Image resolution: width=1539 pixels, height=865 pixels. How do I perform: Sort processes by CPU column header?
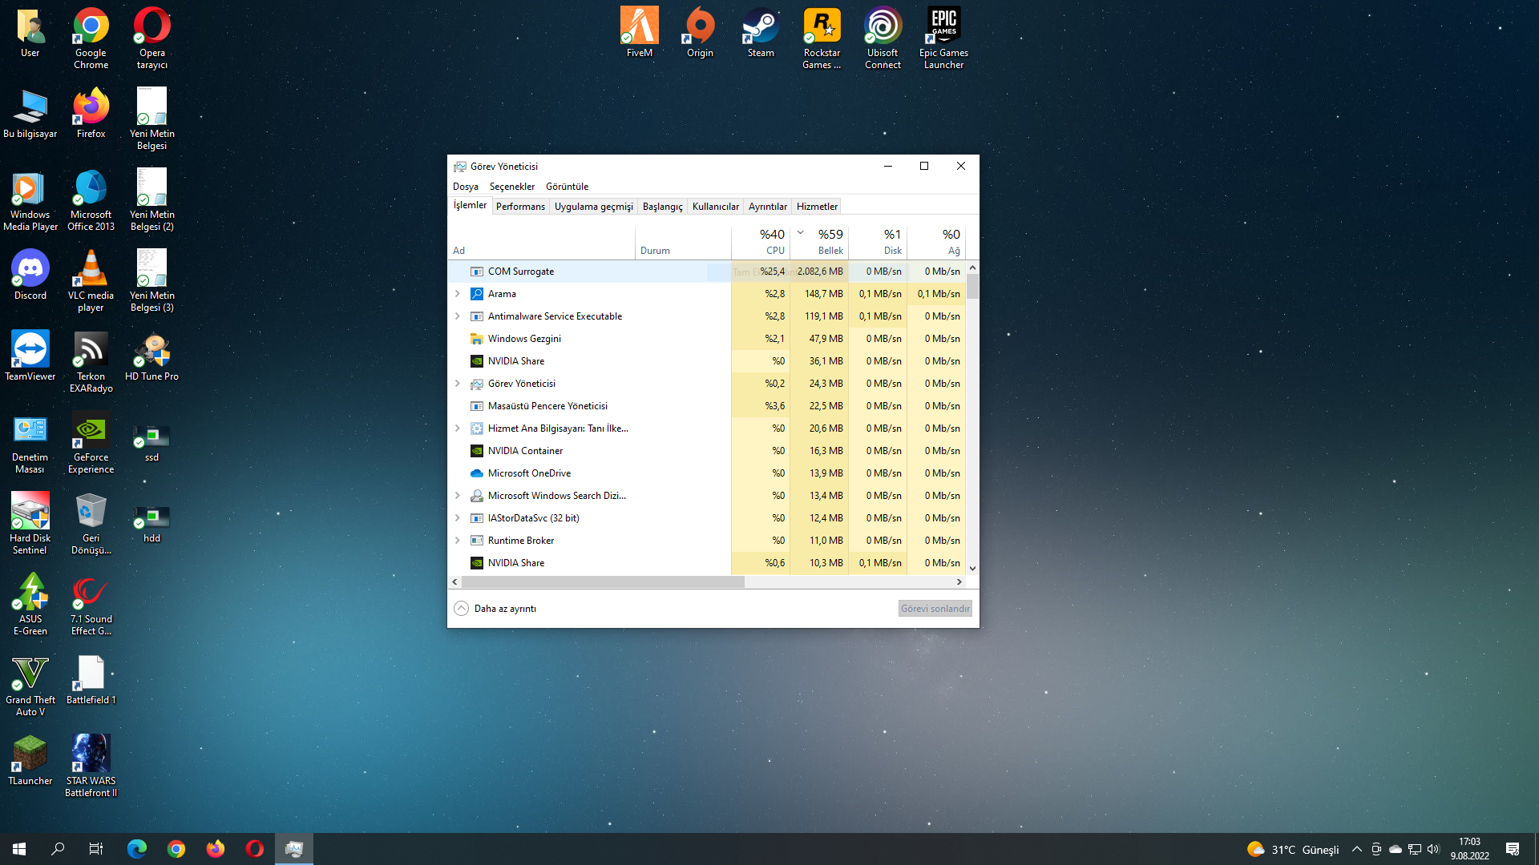click(761, 242)
